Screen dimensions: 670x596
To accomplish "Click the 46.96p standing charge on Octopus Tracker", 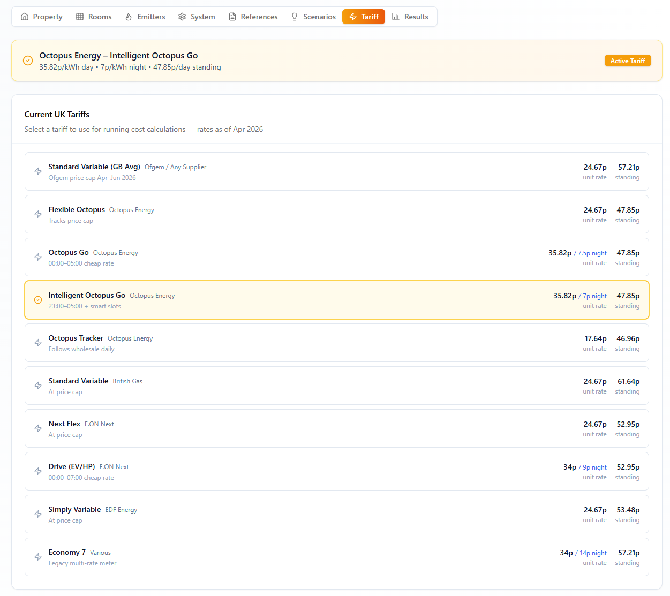I will click(x=628, y=338).
